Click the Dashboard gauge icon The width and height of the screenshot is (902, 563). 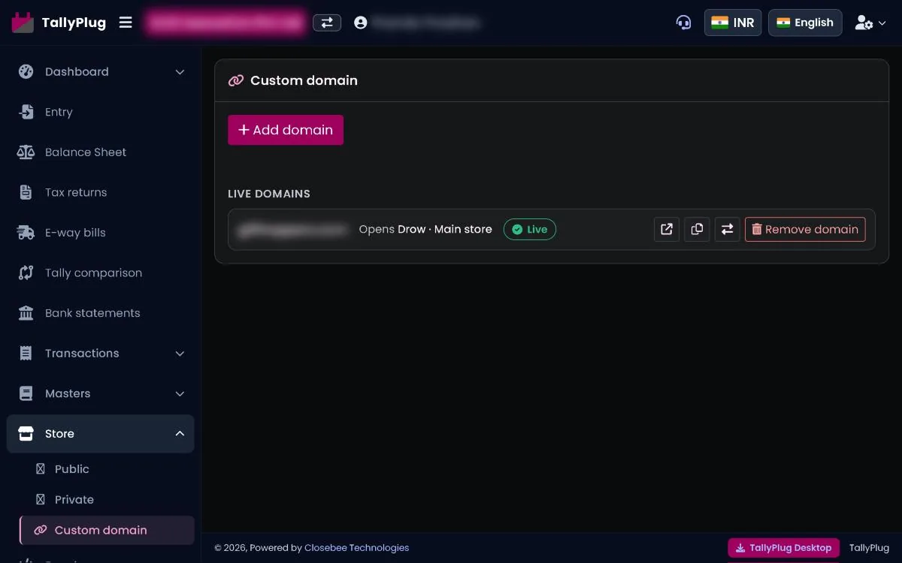click(26, 72)
